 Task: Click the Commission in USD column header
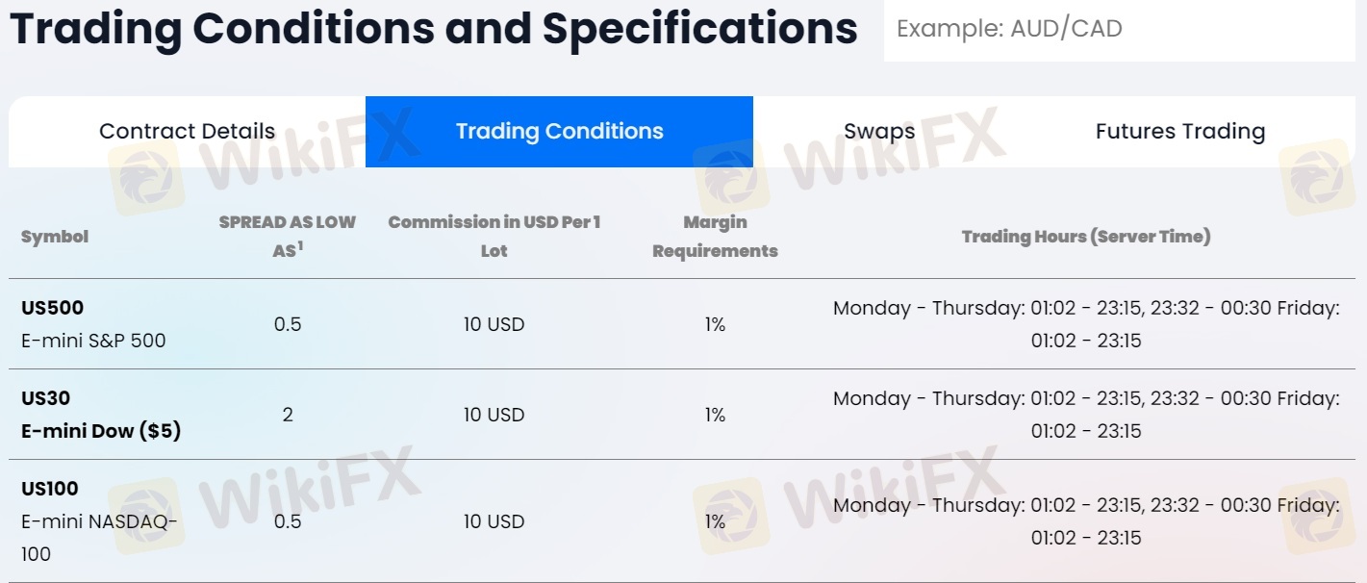point(494,237)
